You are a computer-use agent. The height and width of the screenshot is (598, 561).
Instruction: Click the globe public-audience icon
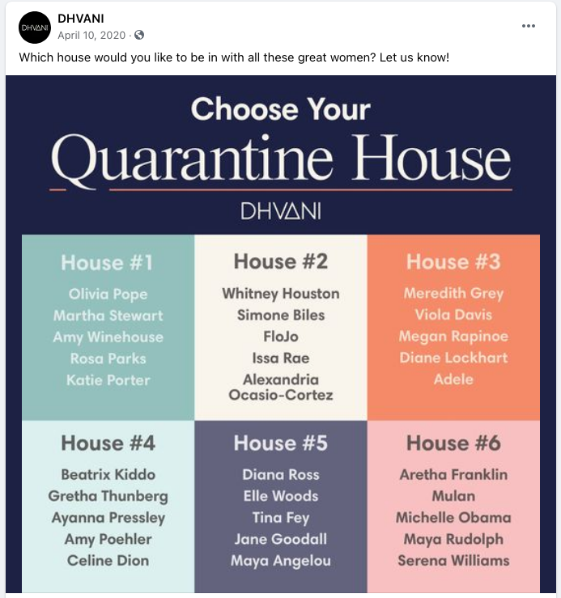click(139, 35)
